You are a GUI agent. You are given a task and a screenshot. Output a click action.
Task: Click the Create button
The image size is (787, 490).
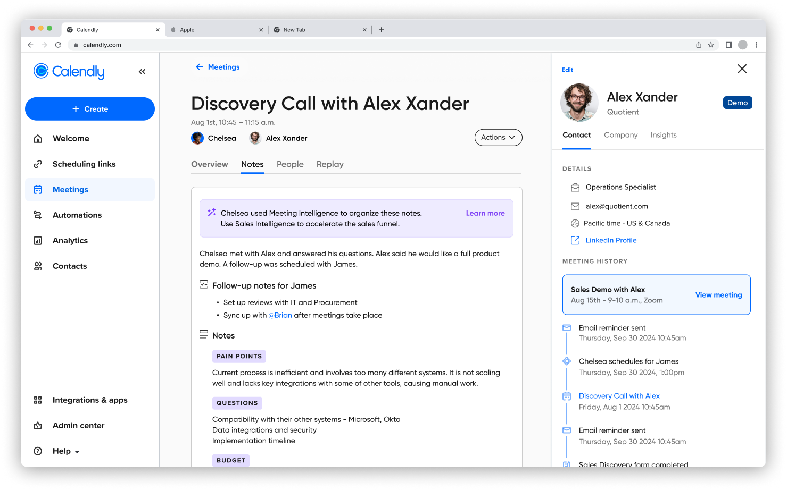click(x=90, y=109)
